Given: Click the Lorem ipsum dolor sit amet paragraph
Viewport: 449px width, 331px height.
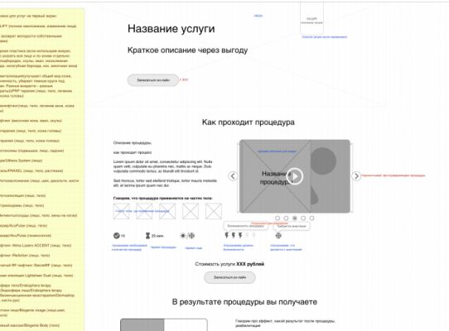Looking at the screenshot, I should click(163, 166).
